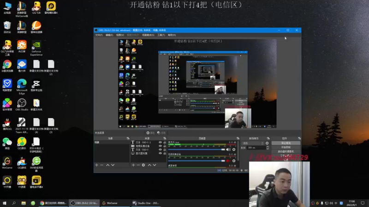The image size is (369, 207).
Task: Hide the display capture source
Action: pyautogui.click(x=160, y=153)
